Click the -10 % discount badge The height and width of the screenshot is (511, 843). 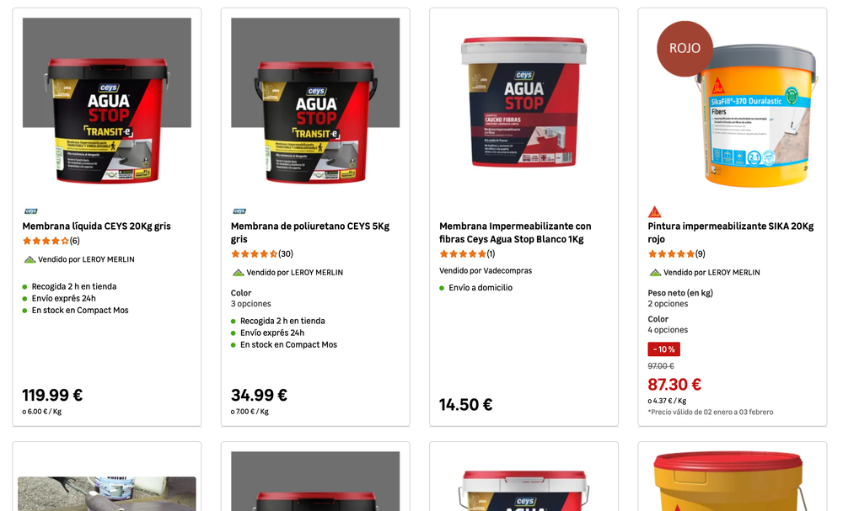click(664, 349)
